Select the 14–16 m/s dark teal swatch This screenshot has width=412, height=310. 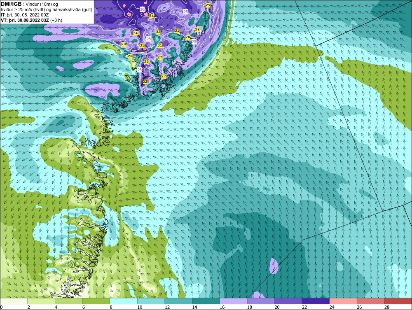[206, 301]
